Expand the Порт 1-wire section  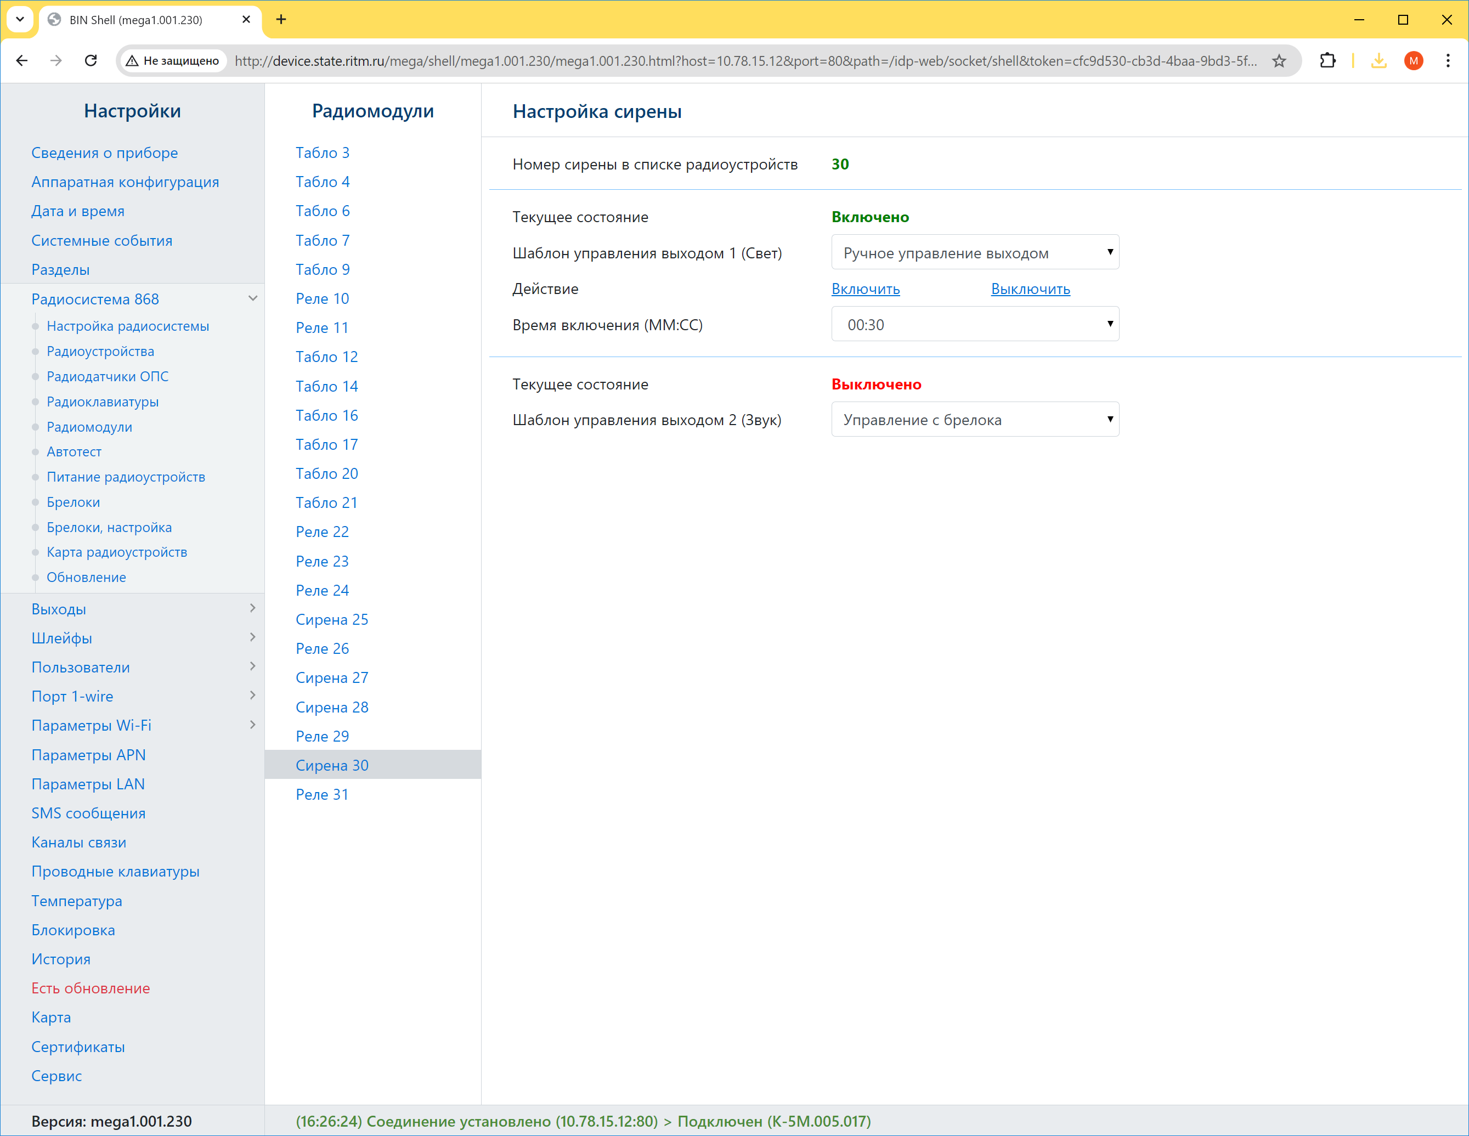coord(252,695)
